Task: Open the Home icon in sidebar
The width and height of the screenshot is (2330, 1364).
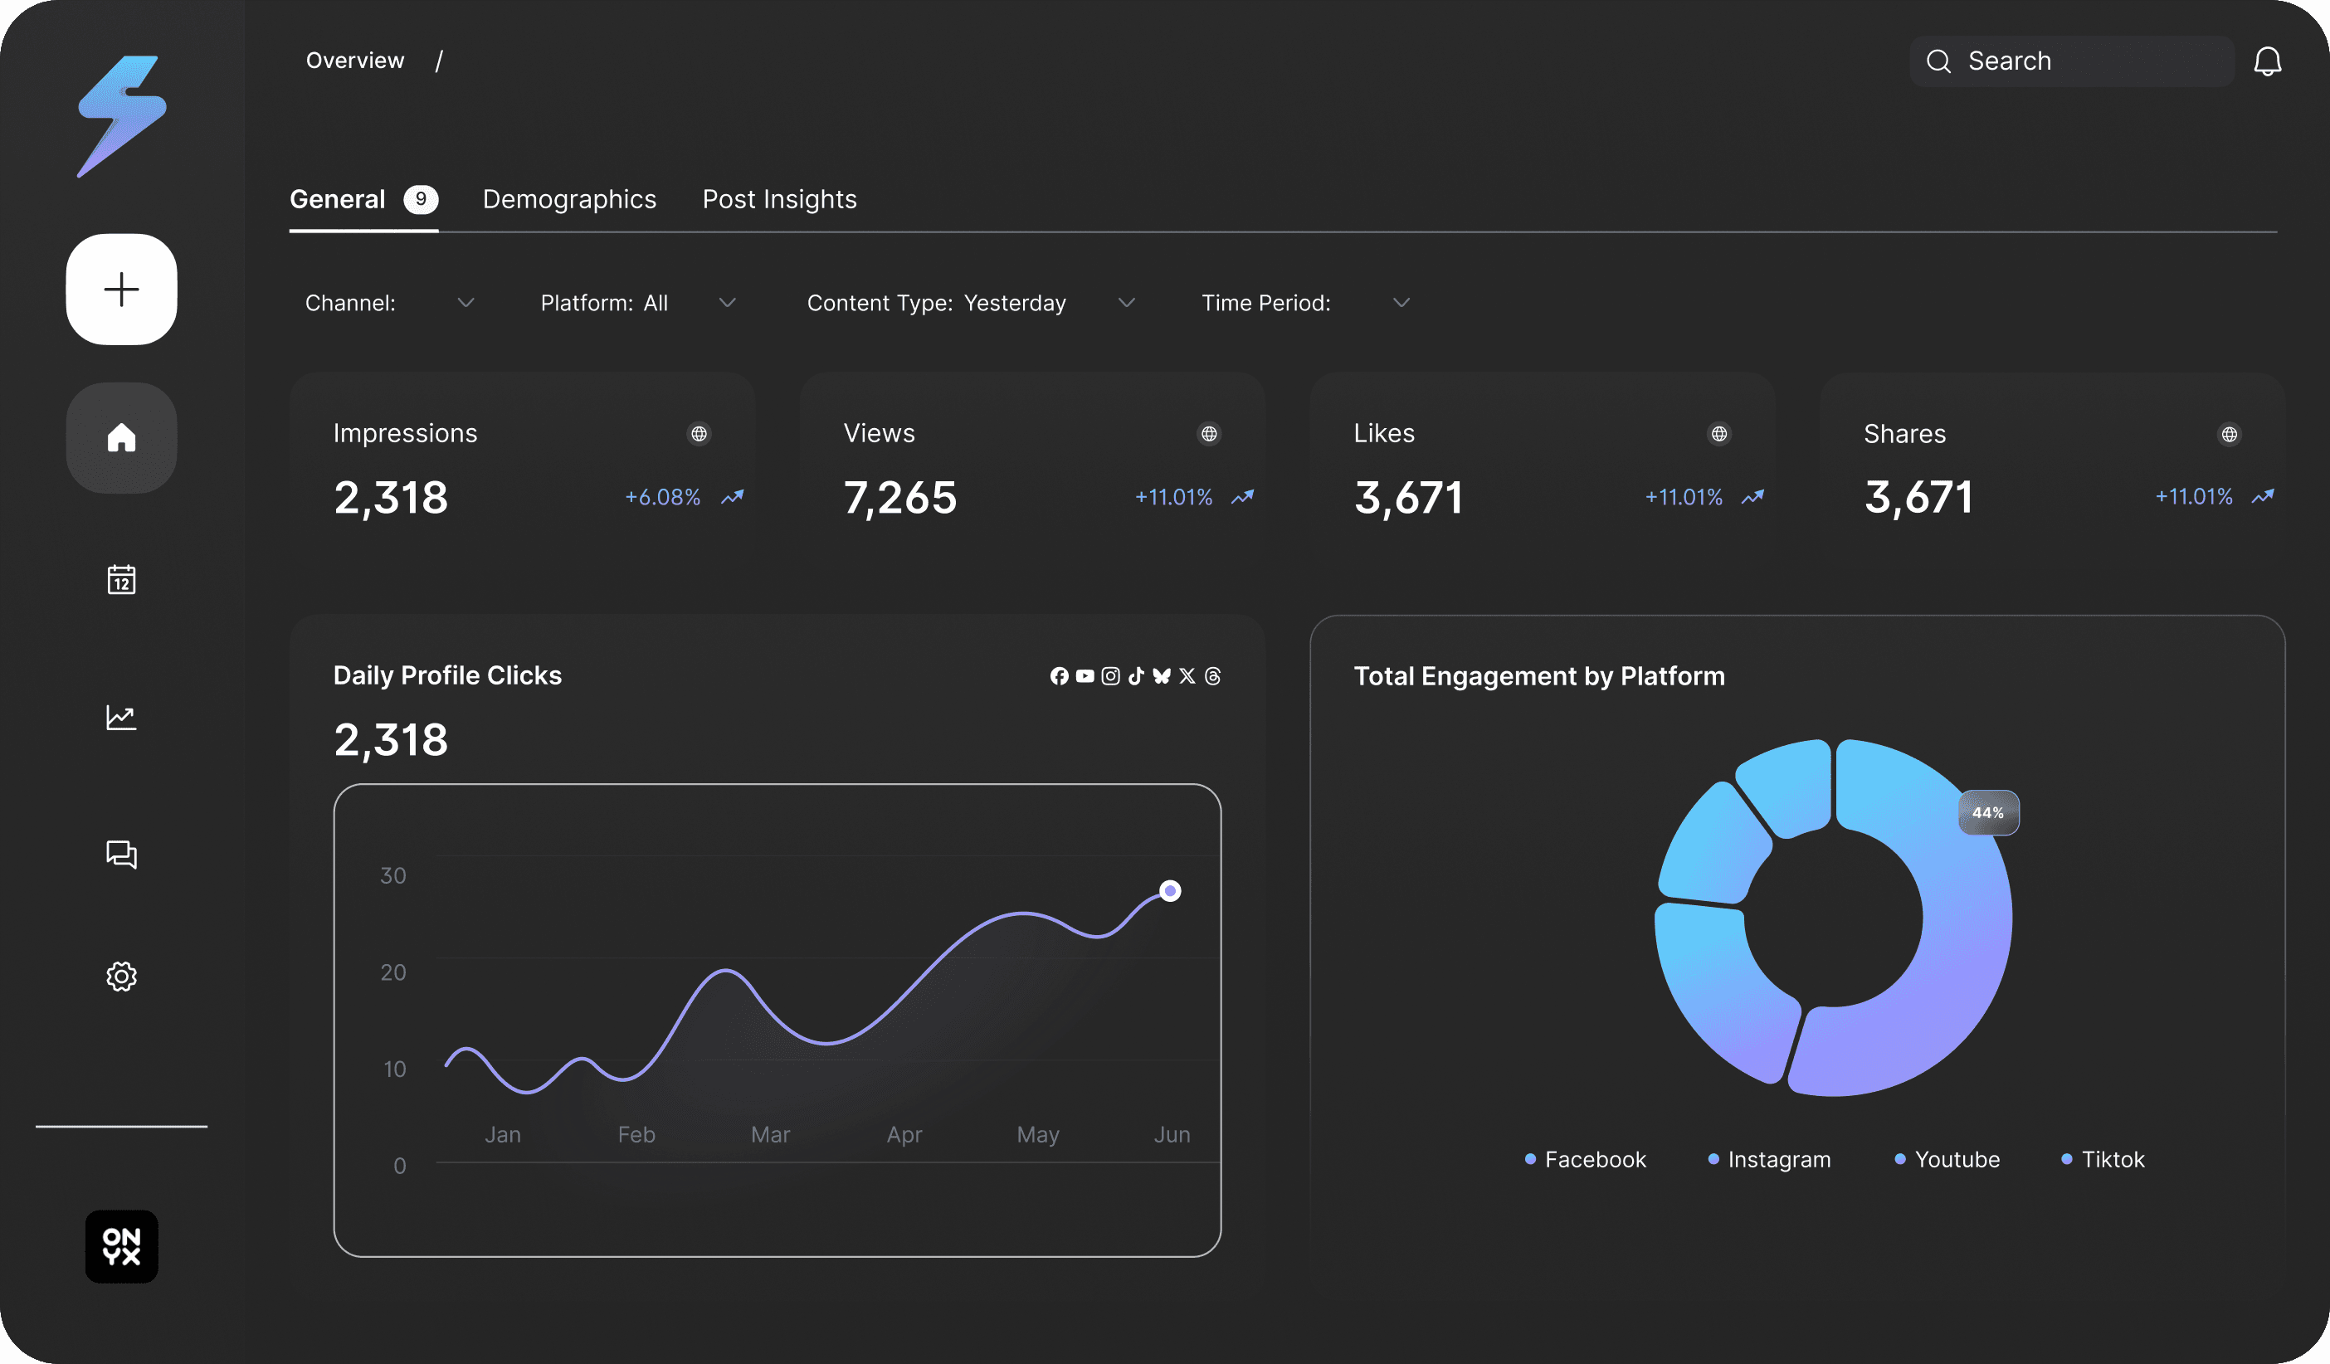Action: coord(121,437)
